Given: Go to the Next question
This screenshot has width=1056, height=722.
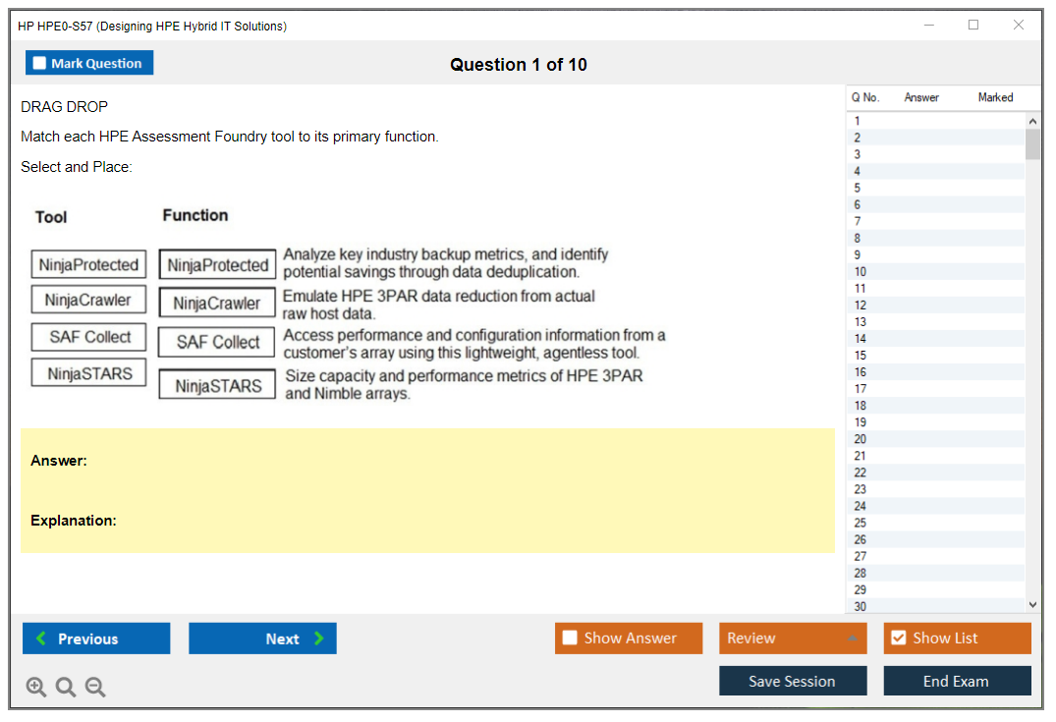Looking at the screenshot, I should click(262, 639).
